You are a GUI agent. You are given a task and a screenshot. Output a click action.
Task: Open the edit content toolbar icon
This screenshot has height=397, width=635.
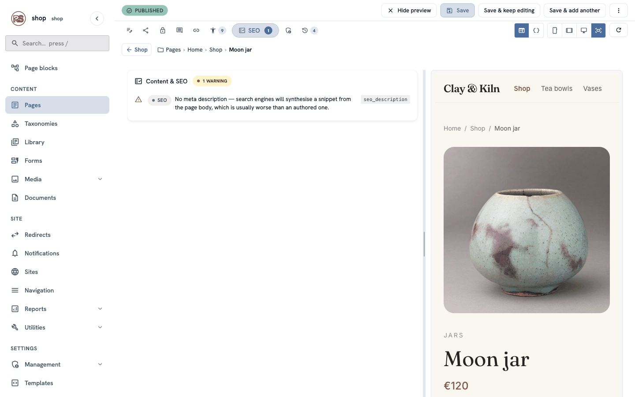[129, 30]
